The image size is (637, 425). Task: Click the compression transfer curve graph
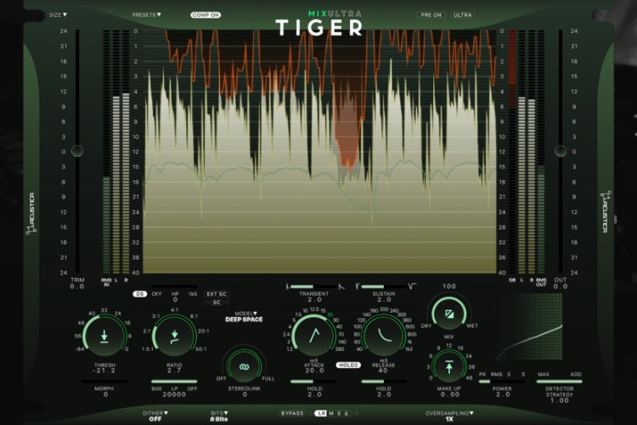coord(529,326)
